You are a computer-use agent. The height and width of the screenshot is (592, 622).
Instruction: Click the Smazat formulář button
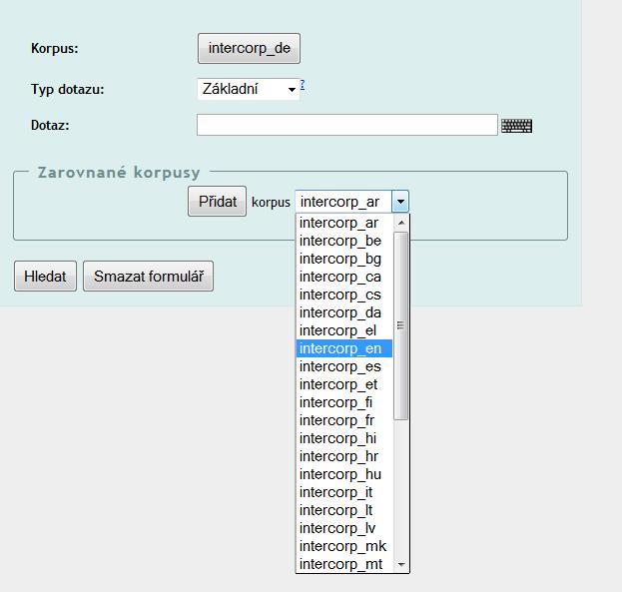149,277
